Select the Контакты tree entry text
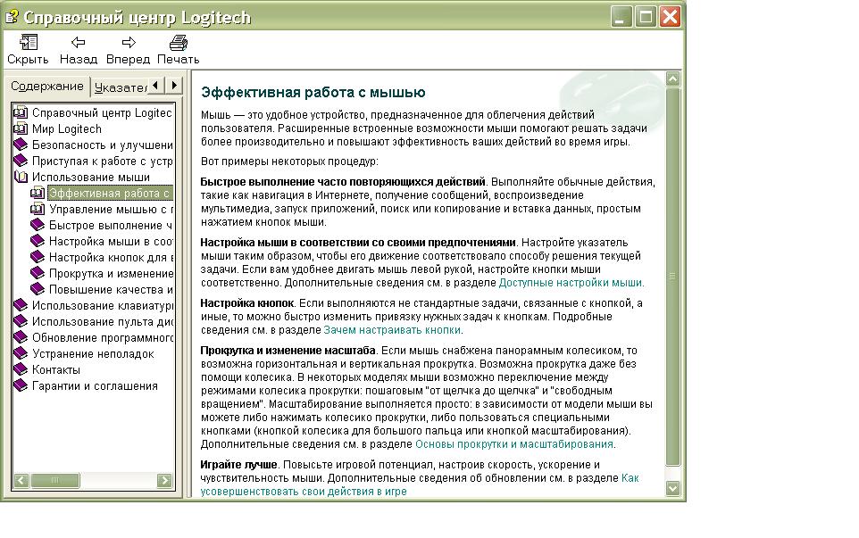Image resolution: width=859 pixels, height=538 pixels. (x=56, y=369)
